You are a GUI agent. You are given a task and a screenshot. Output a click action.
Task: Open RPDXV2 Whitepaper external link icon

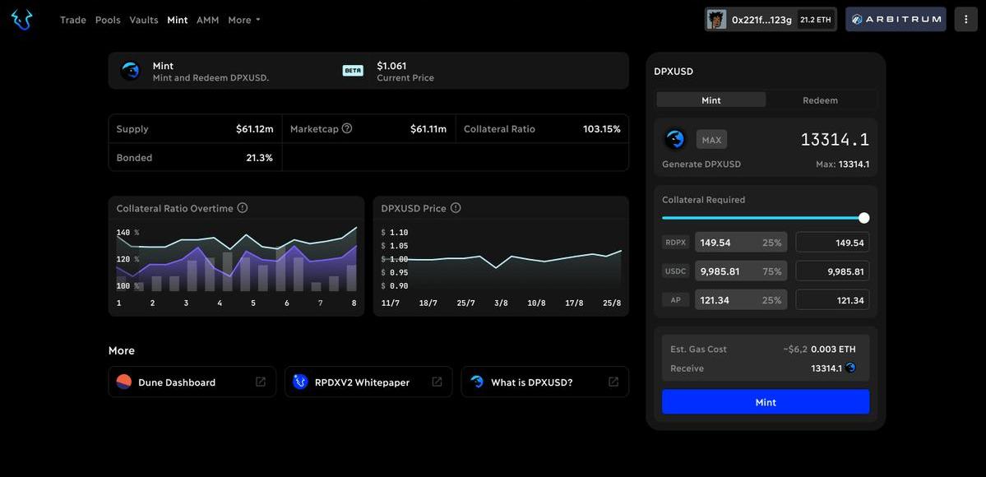pos(437,382)
